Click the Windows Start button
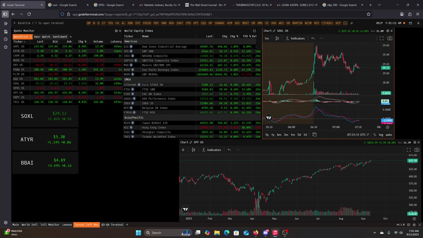 [x=138, y=233]
